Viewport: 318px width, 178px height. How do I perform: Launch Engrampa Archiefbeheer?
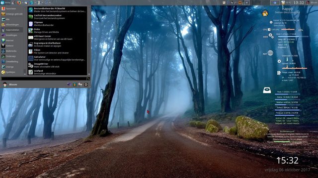(58, 44)
